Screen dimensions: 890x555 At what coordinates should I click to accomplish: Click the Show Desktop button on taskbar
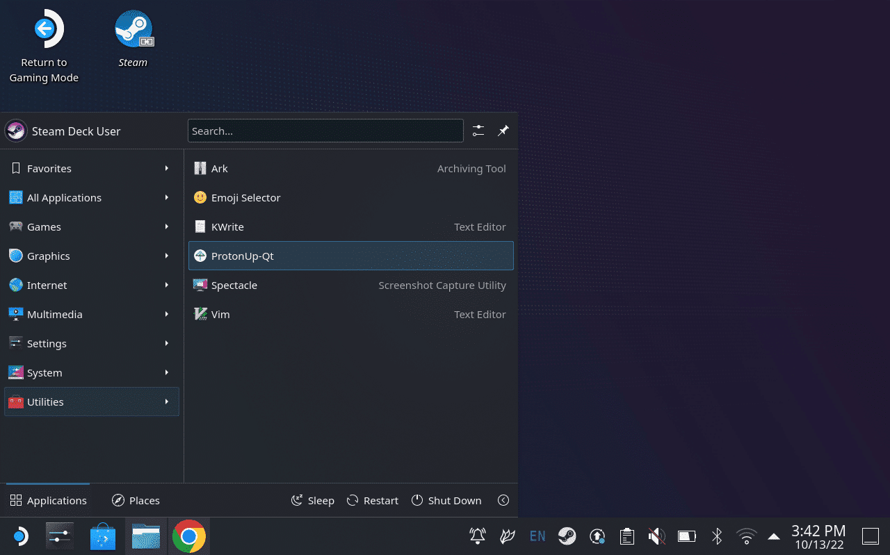pos(871,536)
